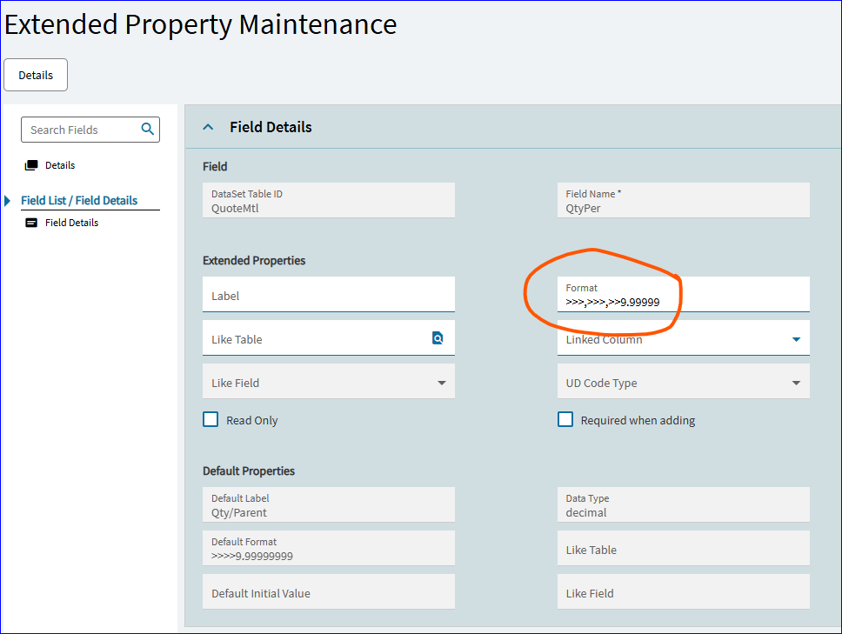The width and height of the screenshot is (842, 634).
Task: Open Details item in left navigation
Action: 60,165
